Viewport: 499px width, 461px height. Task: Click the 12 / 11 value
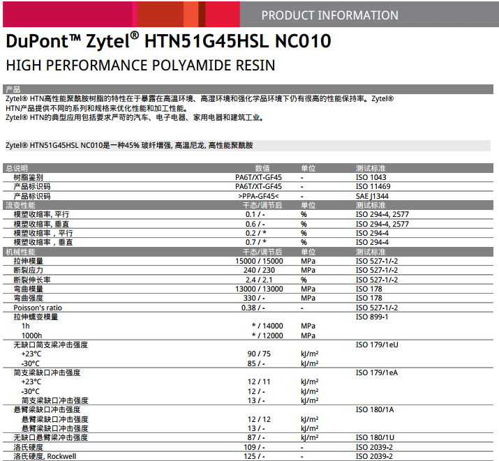pos(259,381)
